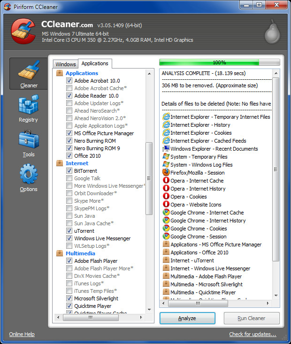The image size is (291, 344).
Task: Click Chrome icon beside Google Chrome - Internet Cache
Action: pos(166,213)
